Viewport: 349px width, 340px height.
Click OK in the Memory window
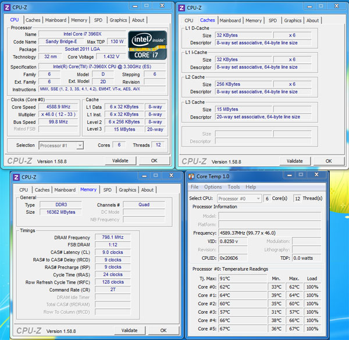point(163,331)
